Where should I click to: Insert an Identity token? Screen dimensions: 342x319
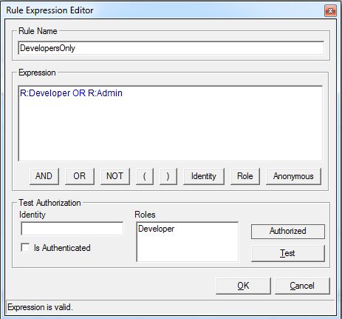pos(204,176)
